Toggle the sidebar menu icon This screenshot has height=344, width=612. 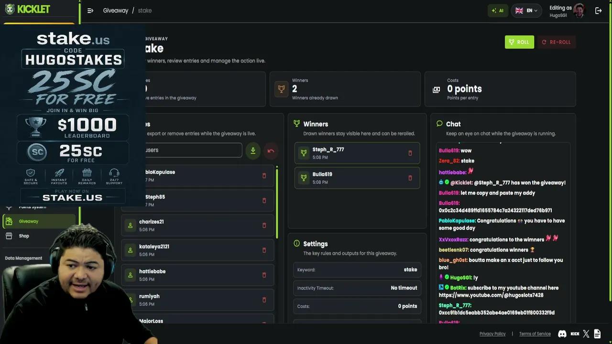coord(90,11)
